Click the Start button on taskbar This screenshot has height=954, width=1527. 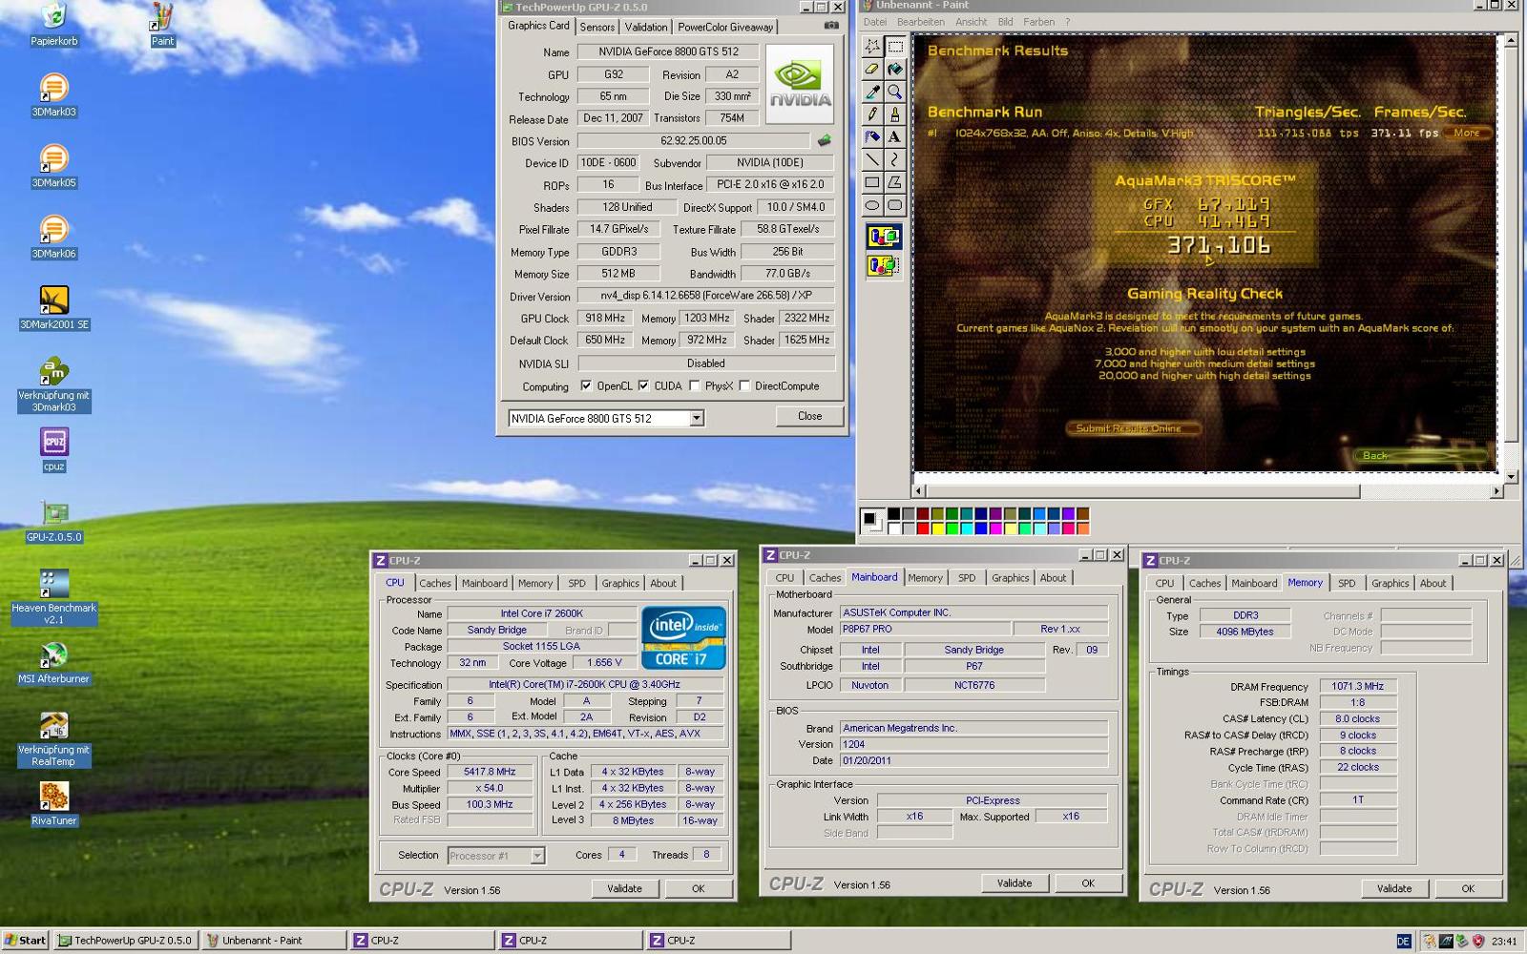(25, 940)
